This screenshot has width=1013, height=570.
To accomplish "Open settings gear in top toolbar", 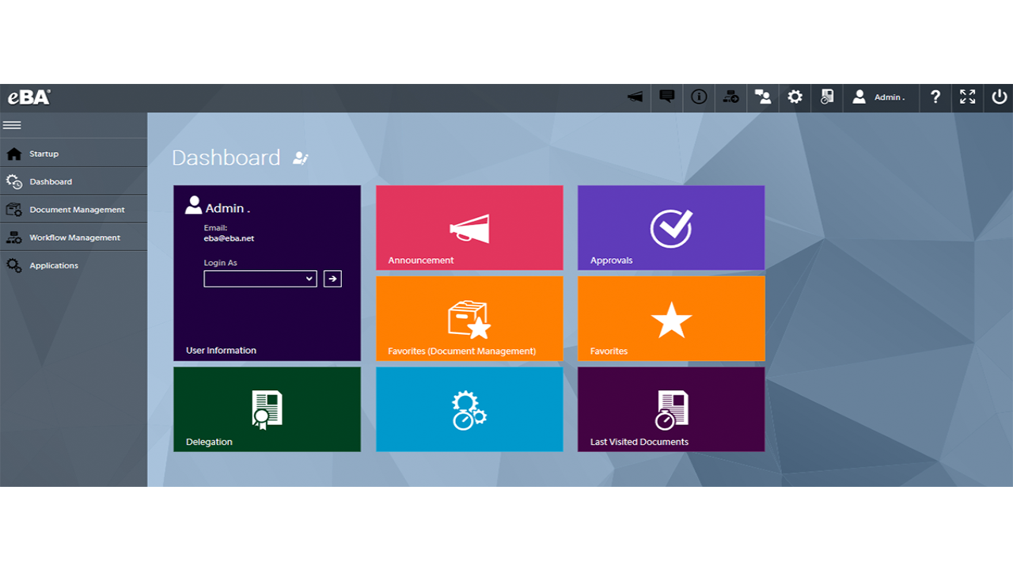I will pyautogui.click(x=795, y=97).
